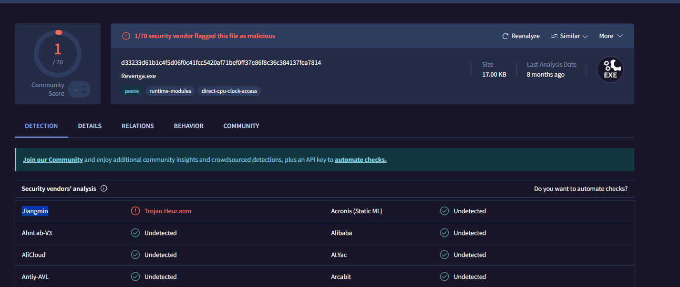Open the Behavior tab
680x287 pixels.
[x=188, y=126]
